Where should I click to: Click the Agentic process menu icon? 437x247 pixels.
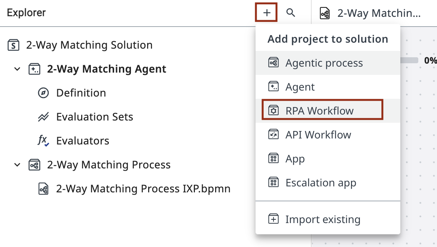click(x=273, y=63)
